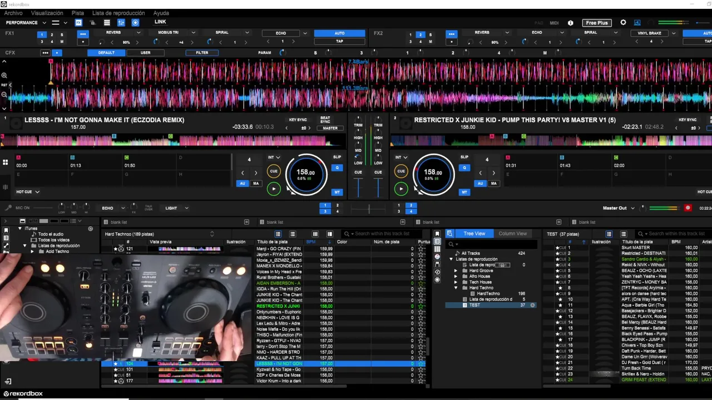Open the Archivo menu
Image resolution: width=712 pixels, height=400 pixels.
pyautogui.click(x=13, y=13)
